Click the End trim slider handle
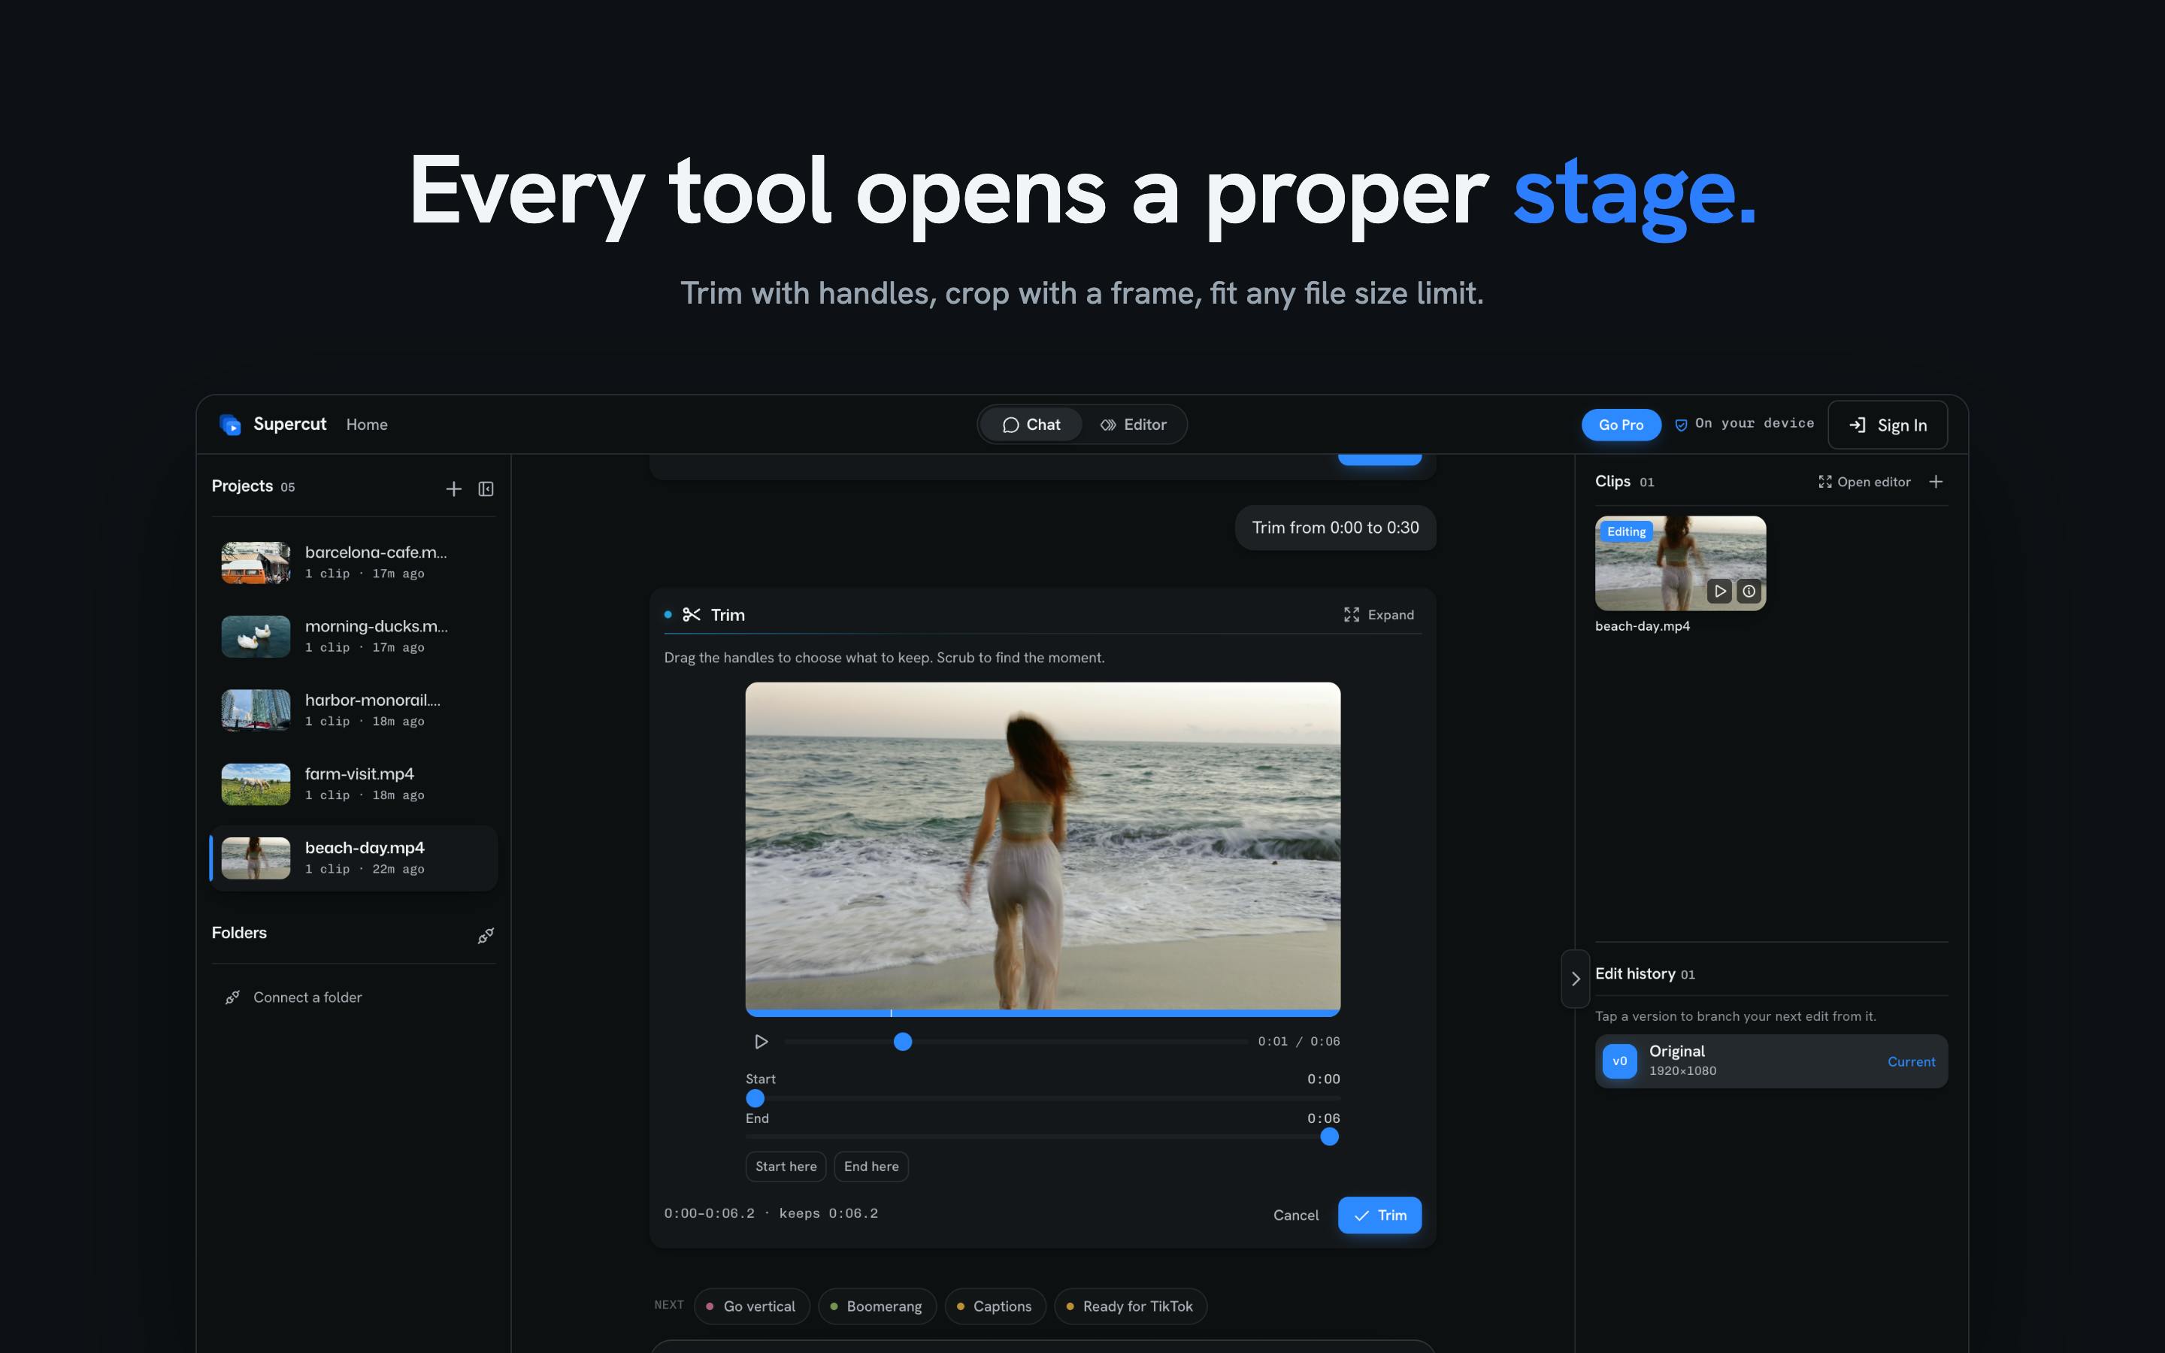 point(1329,1137)
